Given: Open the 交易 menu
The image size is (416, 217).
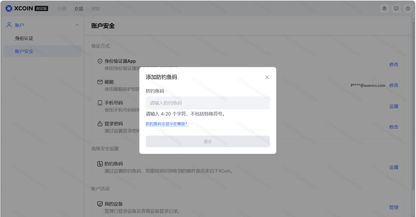Looking at the screenshot, I should [79, 9].
